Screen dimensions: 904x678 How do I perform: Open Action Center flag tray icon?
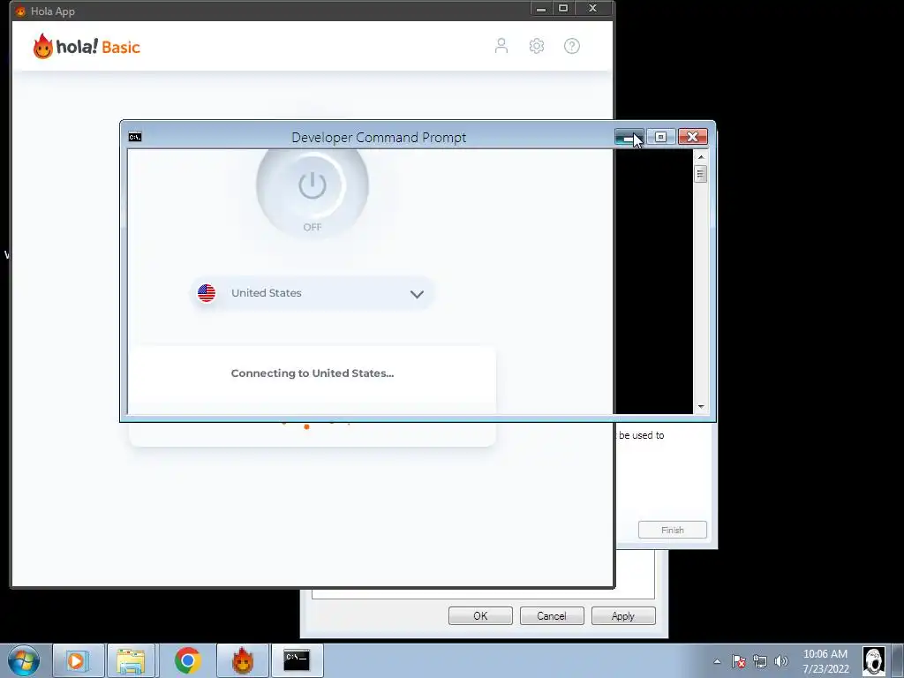coord(739,661)
